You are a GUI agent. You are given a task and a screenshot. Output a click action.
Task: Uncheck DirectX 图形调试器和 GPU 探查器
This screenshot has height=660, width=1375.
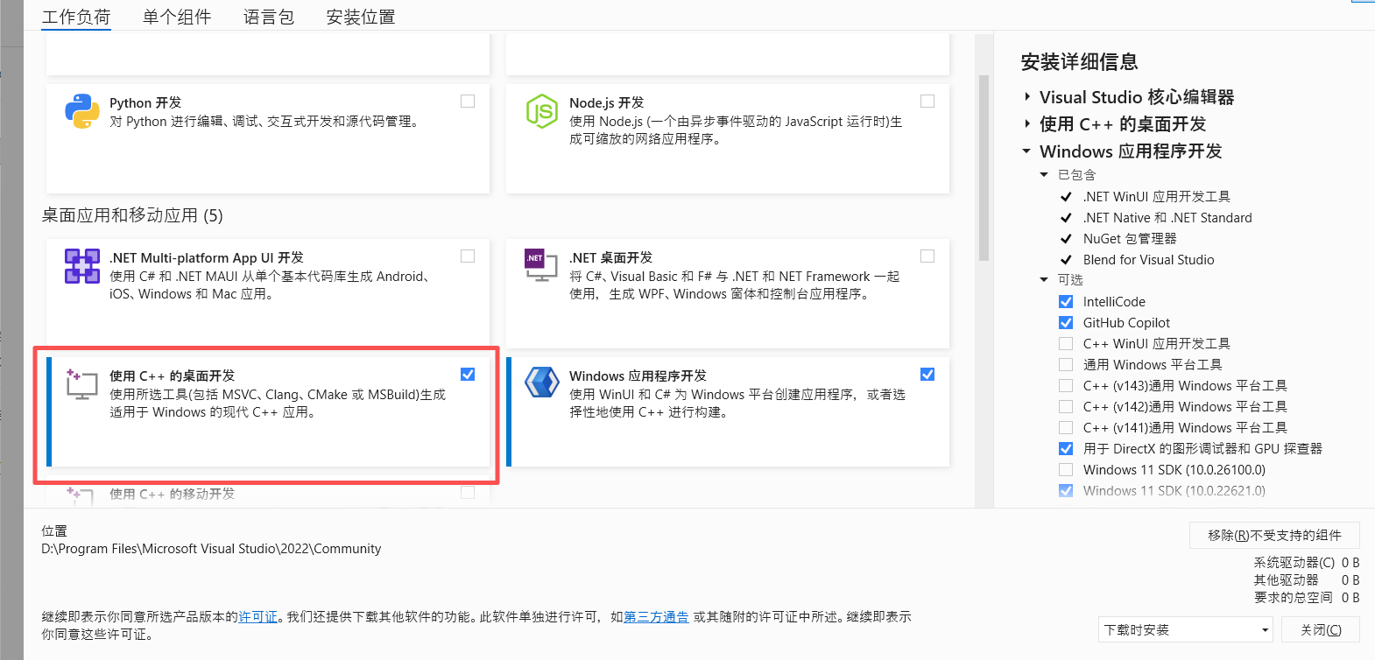point(1066,449)
